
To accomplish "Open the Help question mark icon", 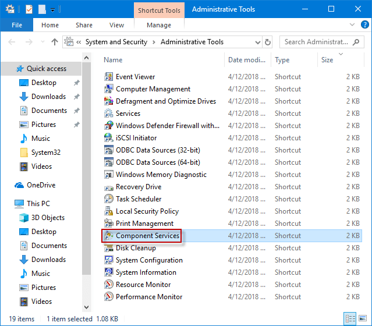I will point(364,24).
